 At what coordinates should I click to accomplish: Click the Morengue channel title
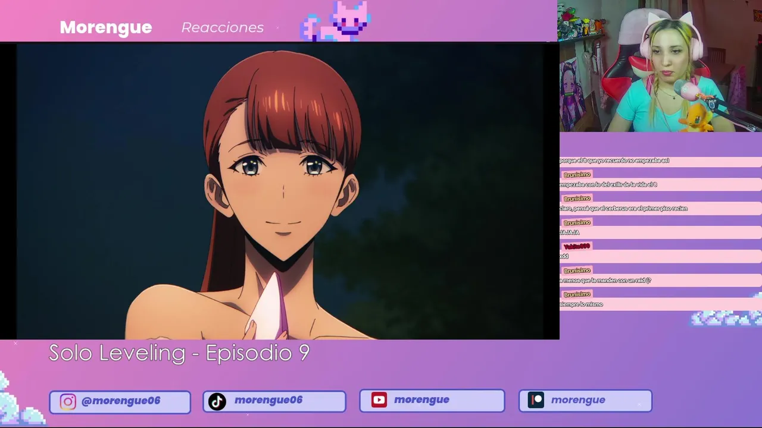pyautogui.click(x=106, y=27)
